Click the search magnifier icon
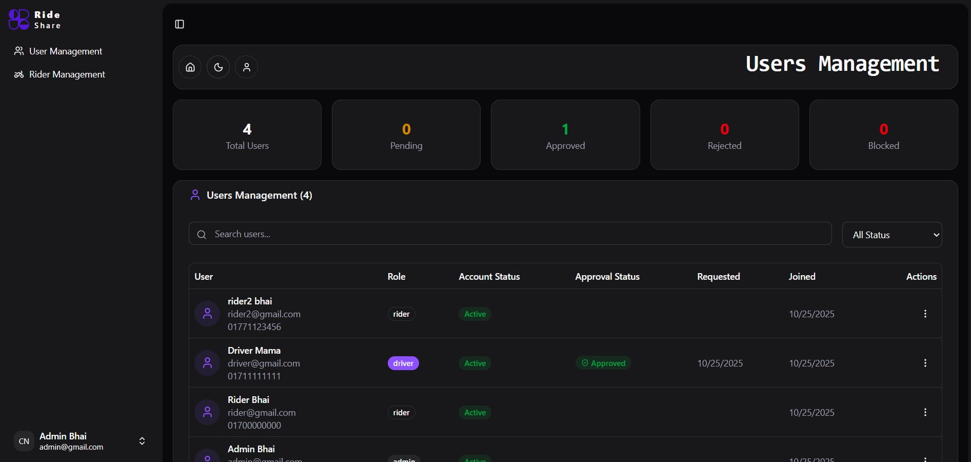Viewport: 971px width, 462px height. tap(202, 235)
